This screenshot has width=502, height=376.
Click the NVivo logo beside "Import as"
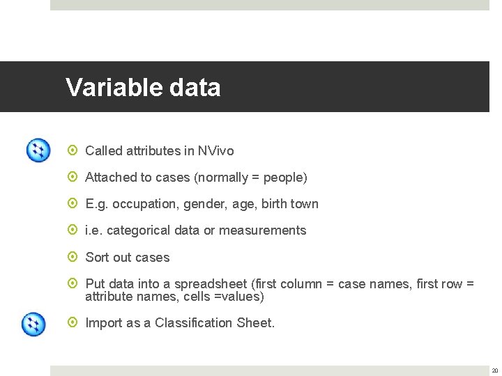click(x=33, y=324)
